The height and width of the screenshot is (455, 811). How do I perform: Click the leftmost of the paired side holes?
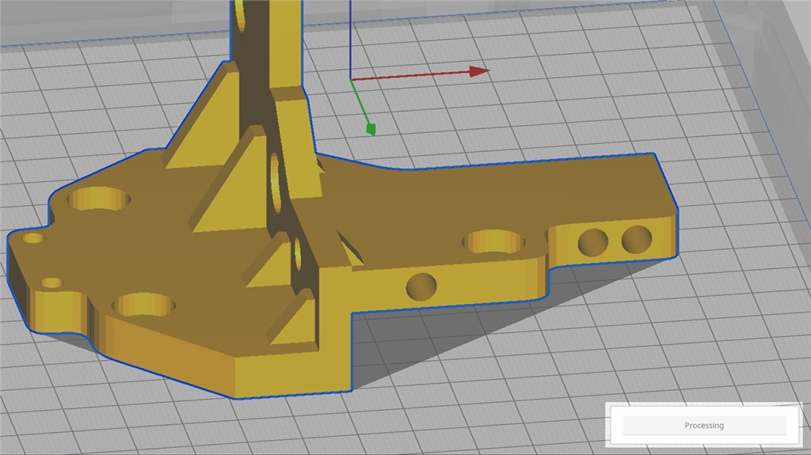(592, 241)
